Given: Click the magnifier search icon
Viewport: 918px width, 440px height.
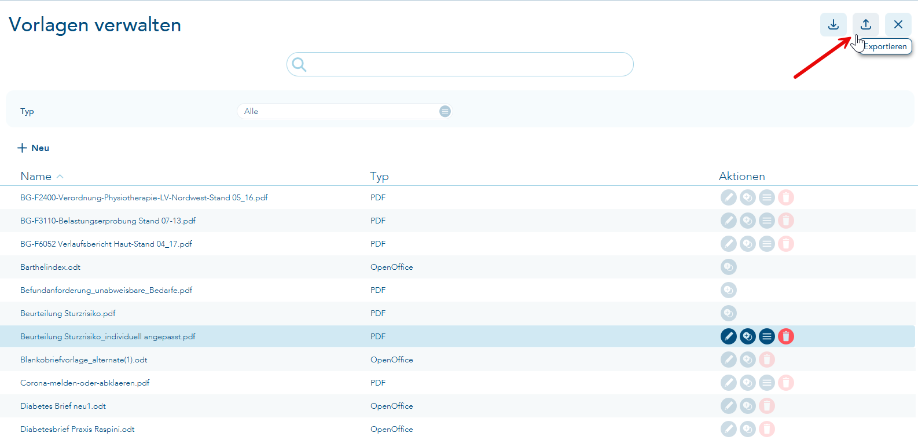Looking at the screenshot, I should 299,64.
